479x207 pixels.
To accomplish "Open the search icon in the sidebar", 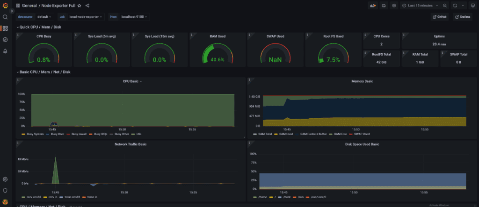I will (5, 17).
